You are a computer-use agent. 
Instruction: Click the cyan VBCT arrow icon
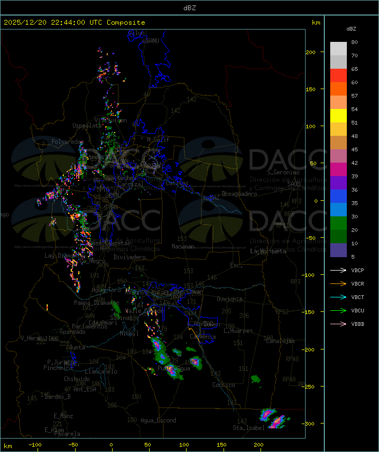tap(338, 297)
